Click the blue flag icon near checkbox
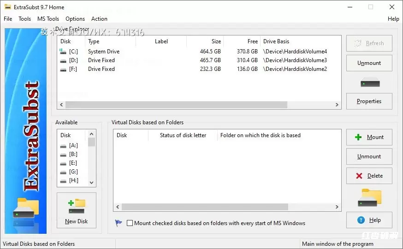403x249 pixels. (119, 223)
